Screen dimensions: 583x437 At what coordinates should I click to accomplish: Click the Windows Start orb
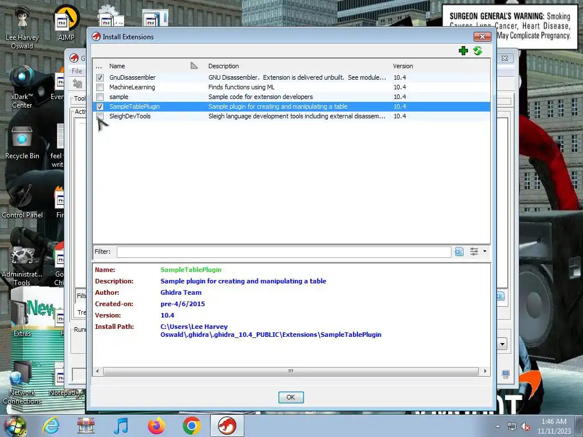coord(15,426)
